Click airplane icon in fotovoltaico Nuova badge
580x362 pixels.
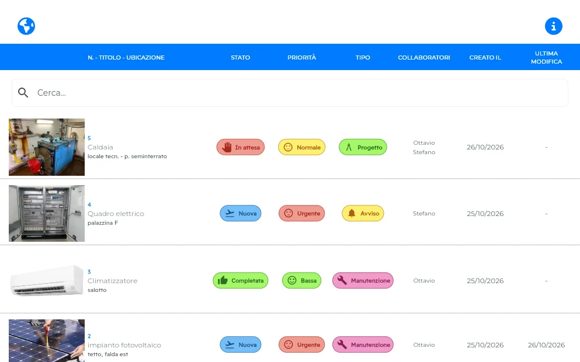pyautogui.click(x=230, y=344)
